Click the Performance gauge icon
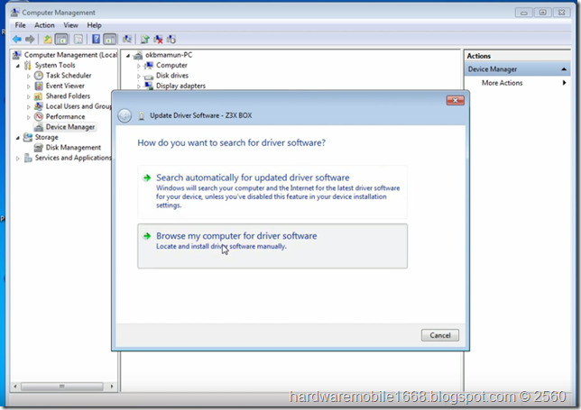 point(39,116)
